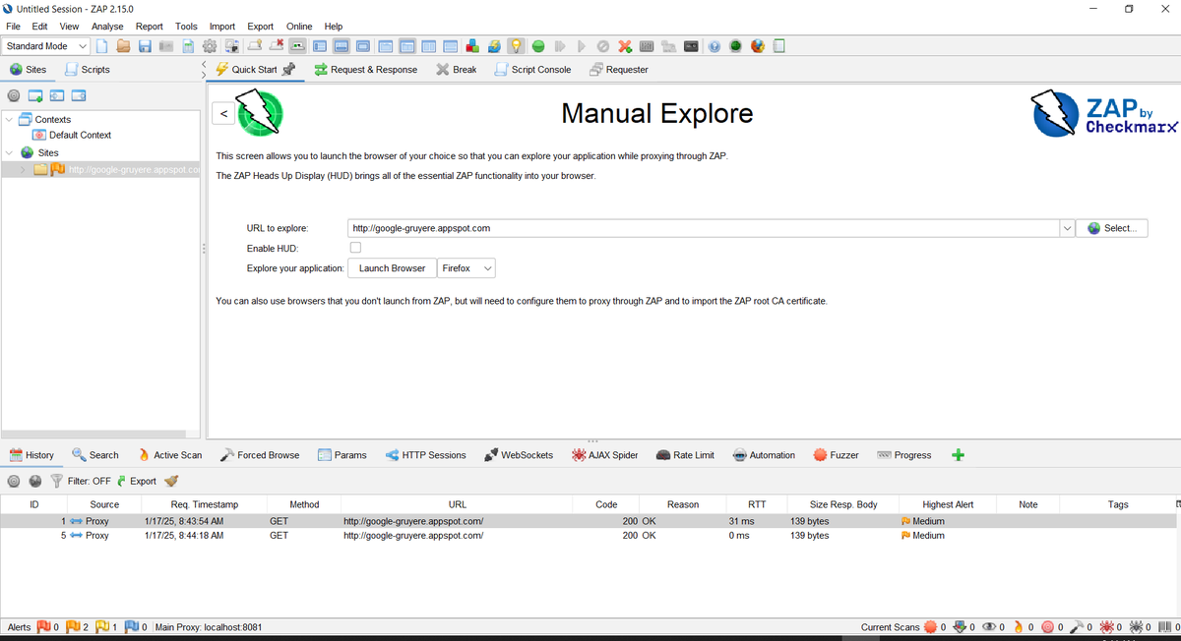Click the target icon in Sites panel toolbar
The image size is (1181, 641).
tap(14, 95)
